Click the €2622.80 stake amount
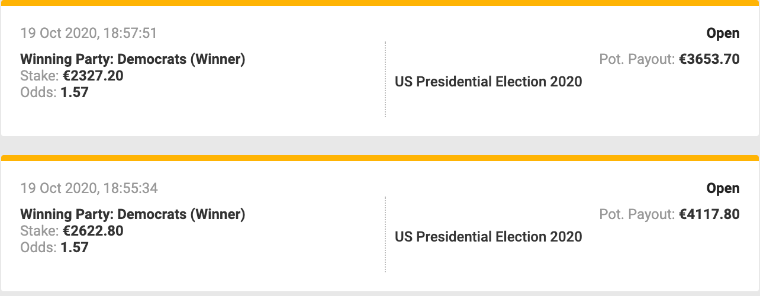The width and height of the screenshot is (760, 296). (x=93, y=231)
